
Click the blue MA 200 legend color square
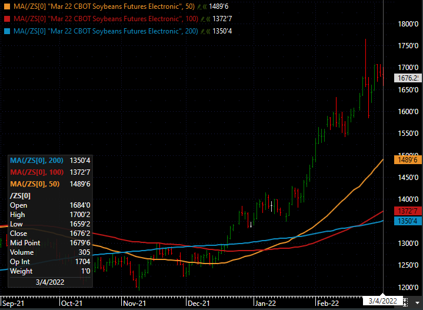pos(7,31)
